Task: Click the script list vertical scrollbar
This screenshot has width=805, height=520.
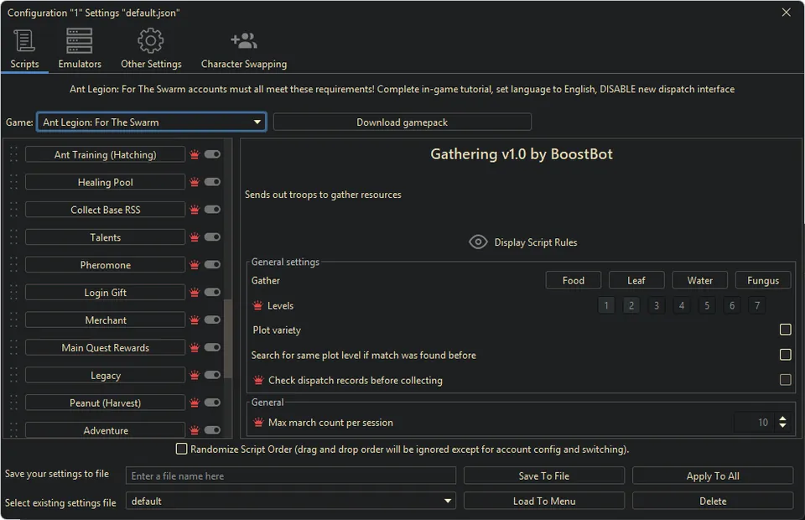Action: pyautogui.click(x=228, y=338)
